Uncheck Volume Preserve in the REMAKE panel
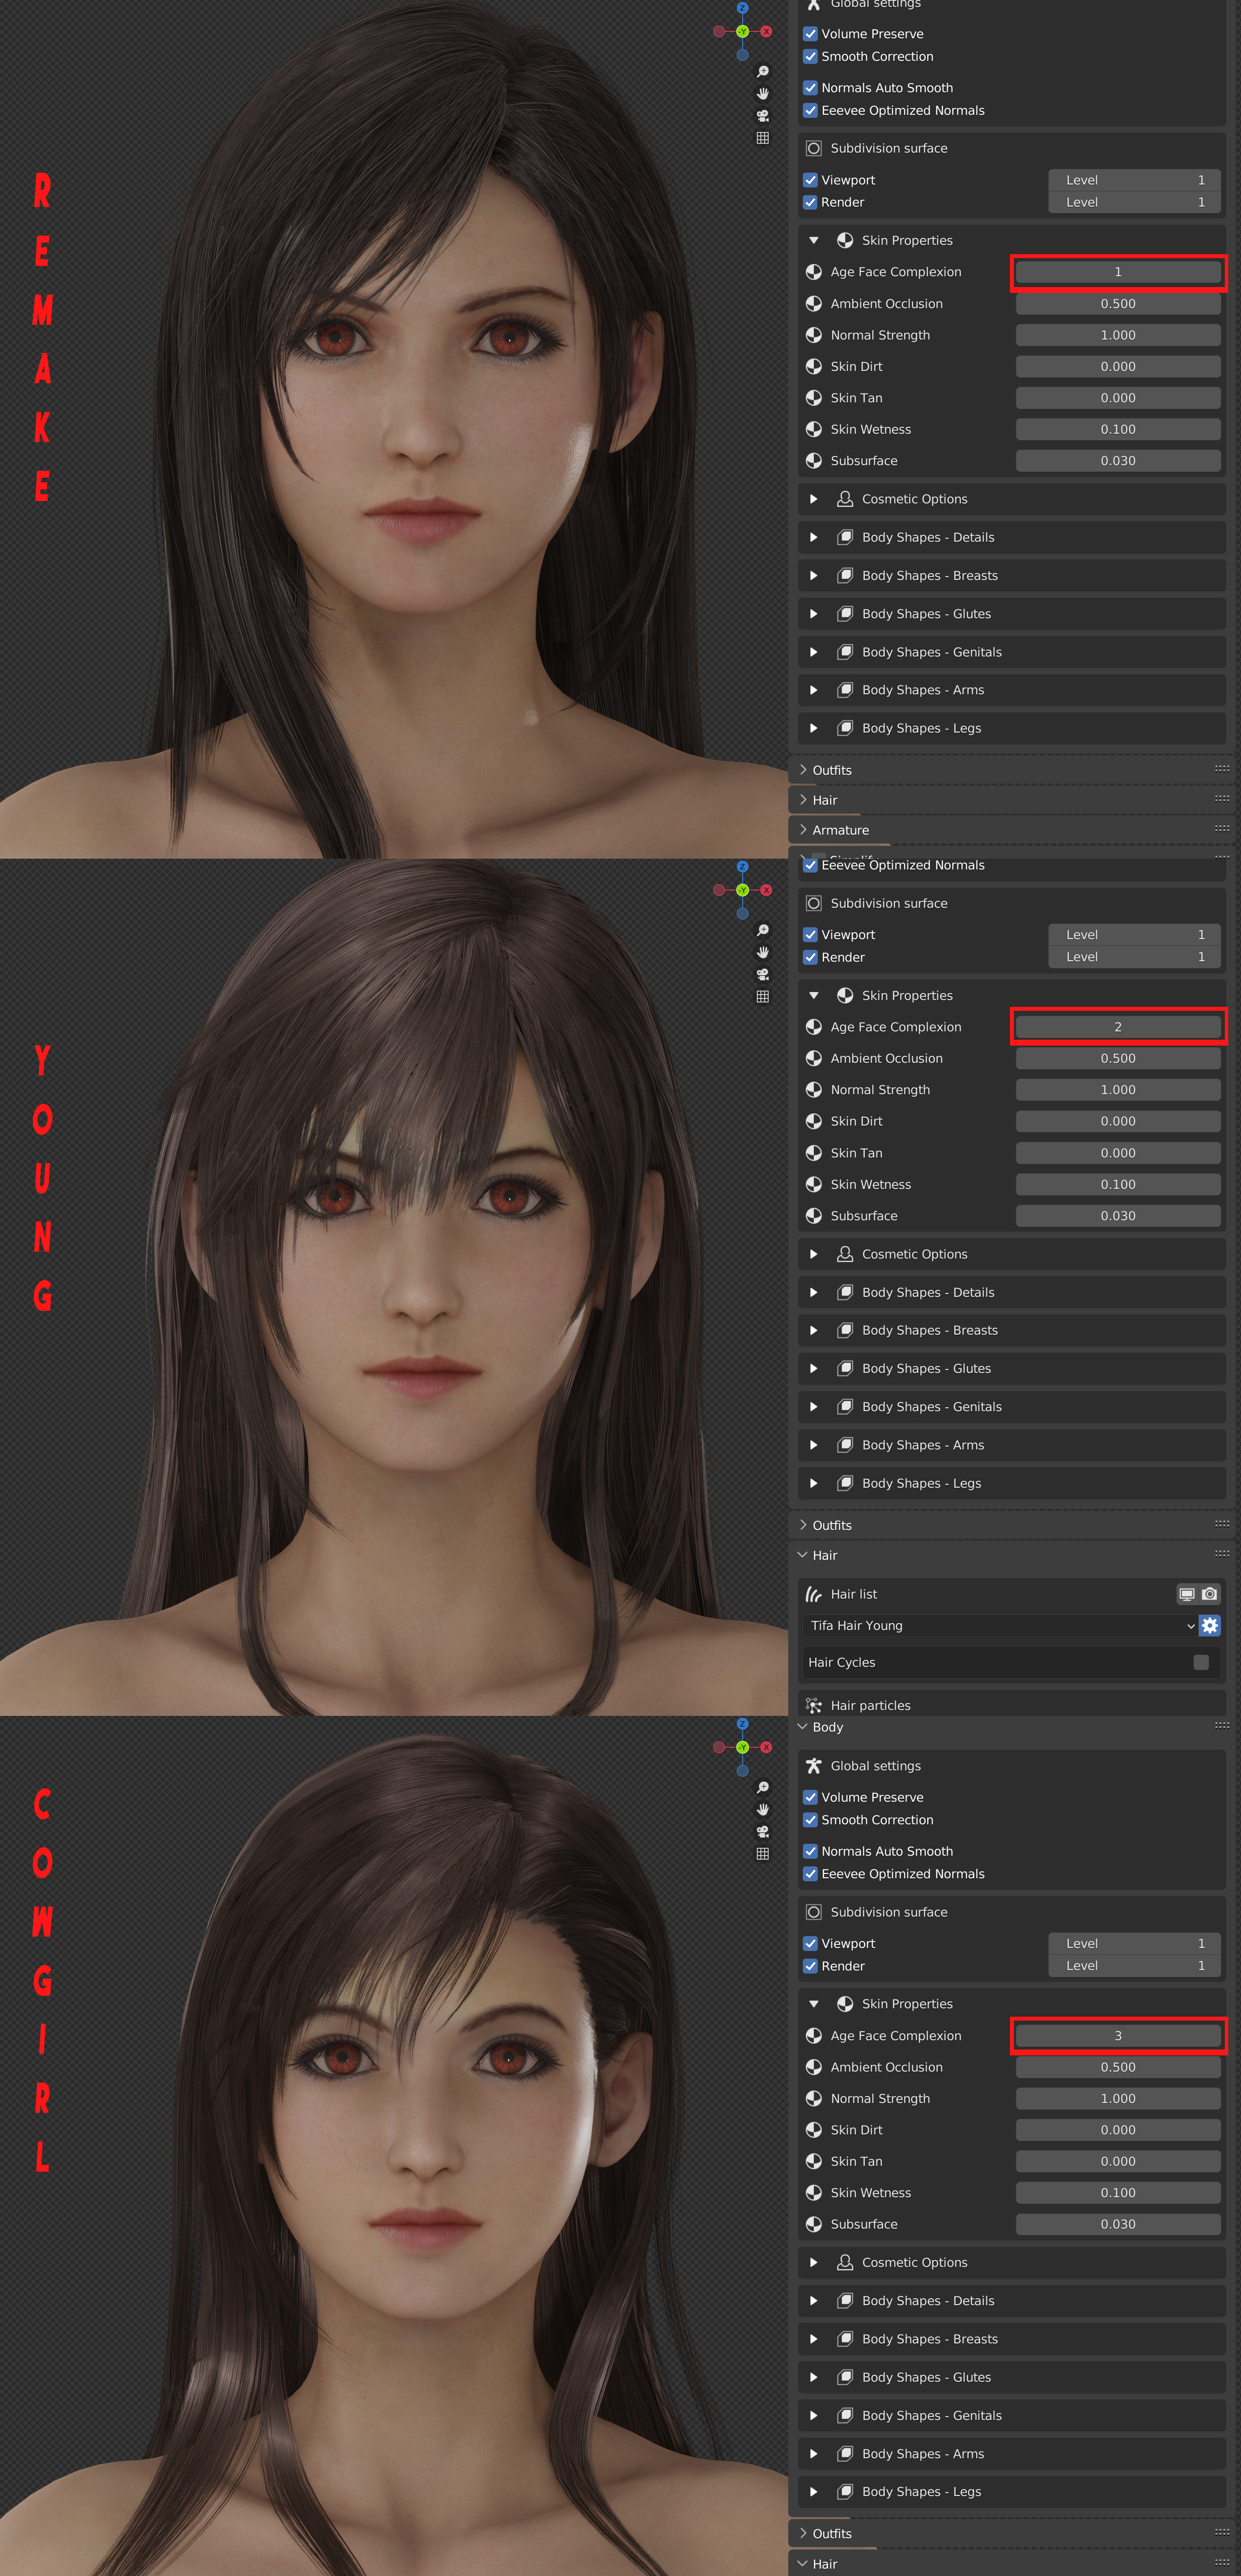This screenshot has height=2576, width=1241. coord(811,34)
